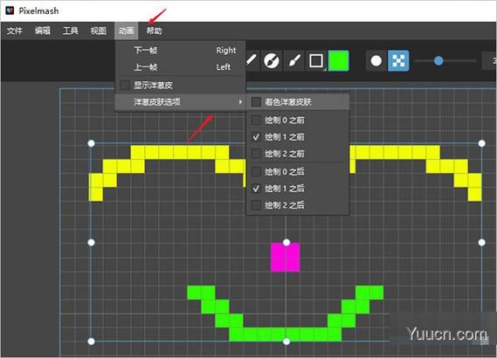
Task: Click the magenta pixel square
Action: pyautogui.click(x=286, y=258)
